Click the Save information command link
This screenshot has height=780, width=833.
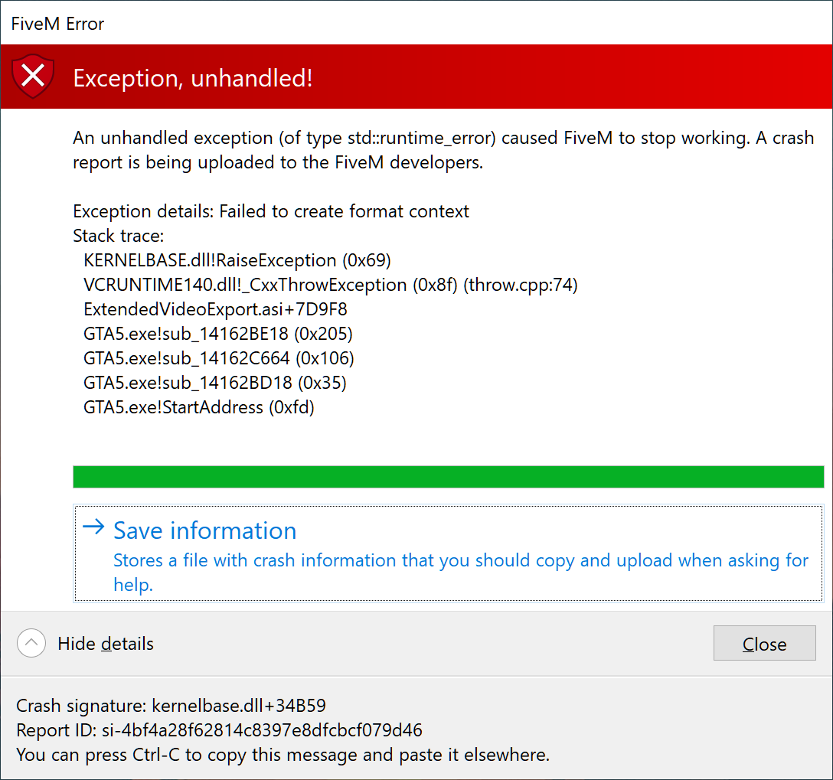pos(204,530)
